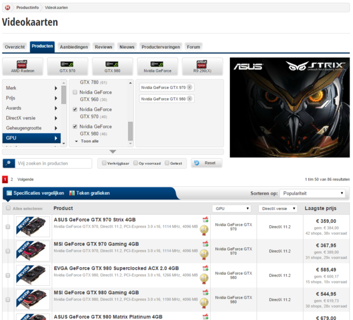Open the ASUS GeForce GTX 970 Strix 4GB link
The image size is (353, 320).
95,219
